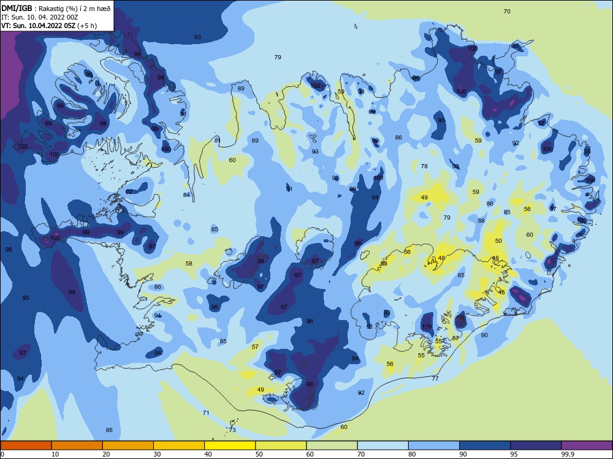Click the legend tick label '20'
613x459 pixels.
click(106, 454)
